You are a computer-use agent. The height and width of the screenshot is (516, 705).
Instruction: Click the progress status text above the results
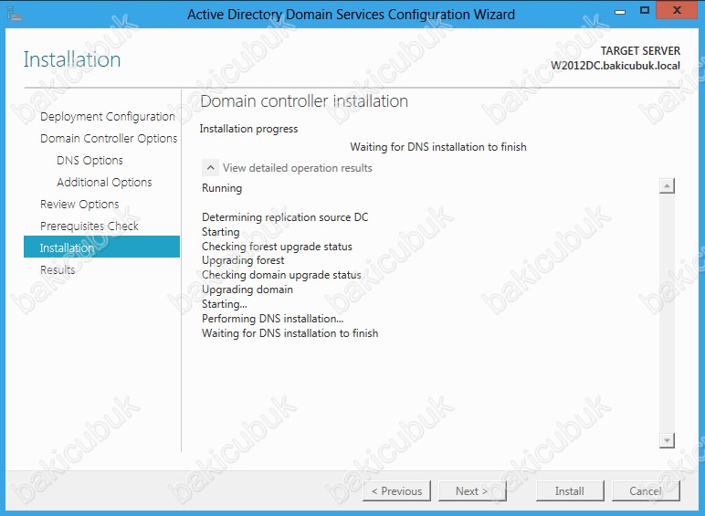point(438,147)
